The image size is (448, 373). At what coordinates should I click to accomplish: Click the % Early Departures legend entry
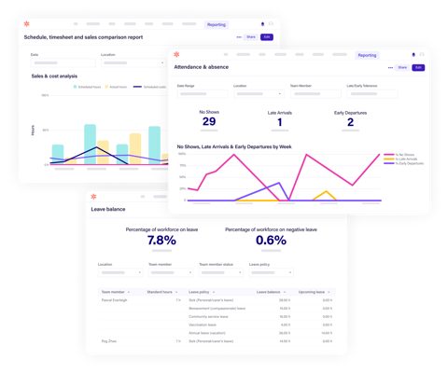point(404,163)
